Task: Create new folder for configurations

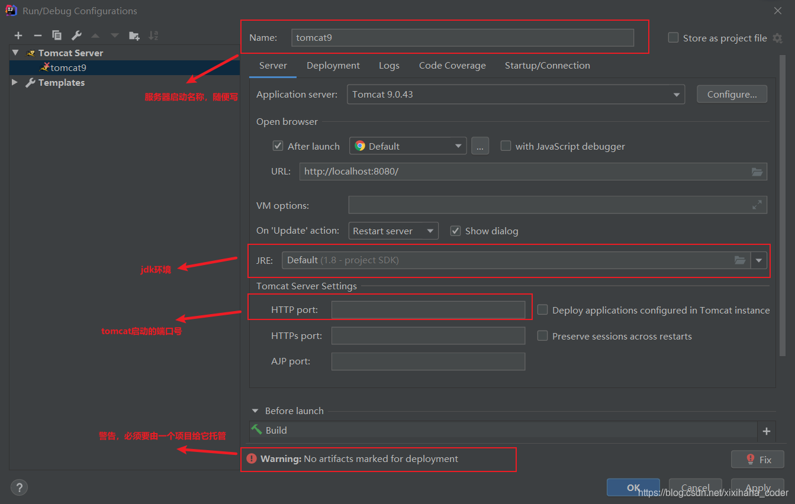Action: click(x=134, y=35)
